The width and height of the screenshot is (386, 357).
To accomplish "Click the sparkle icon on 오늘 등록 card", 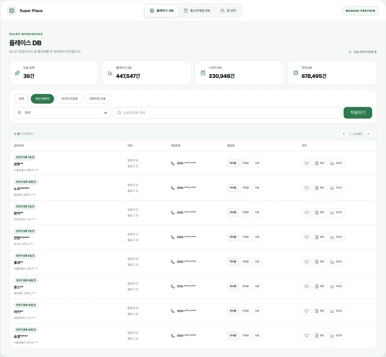I will [x=17, y=73].
